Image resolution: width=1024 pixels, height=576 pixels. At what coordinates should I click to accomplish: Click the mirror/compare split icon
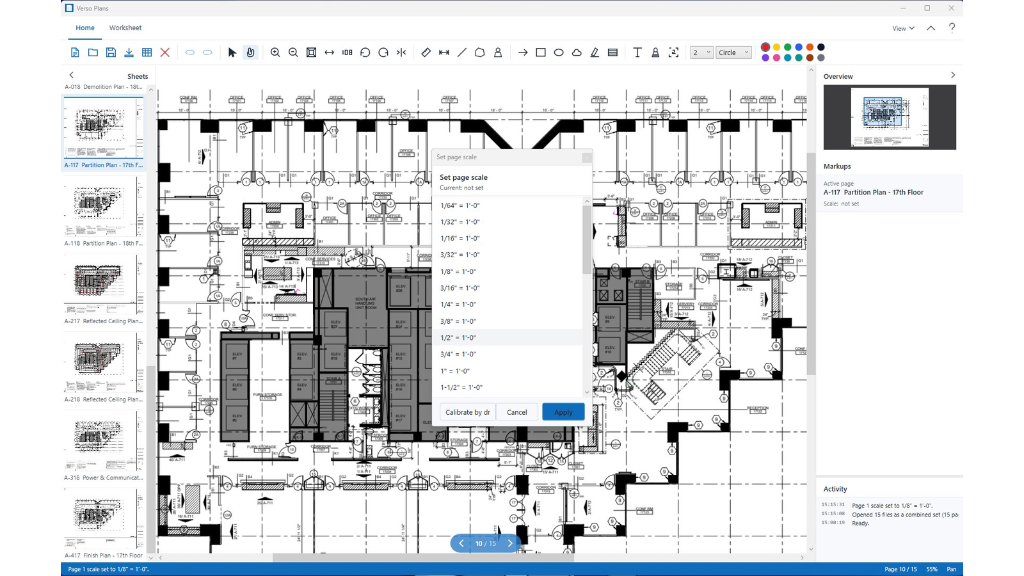[x=401, y=52]
